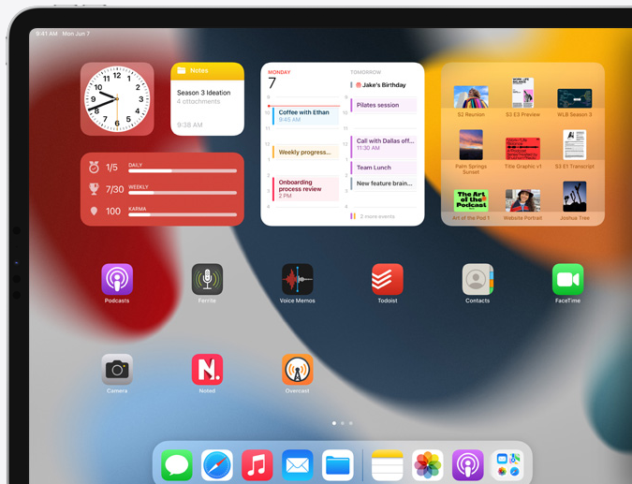The height and width of the screenshot is (484, 632).
Task: Launch the Ferrite recording app
Action: [207, 279]
